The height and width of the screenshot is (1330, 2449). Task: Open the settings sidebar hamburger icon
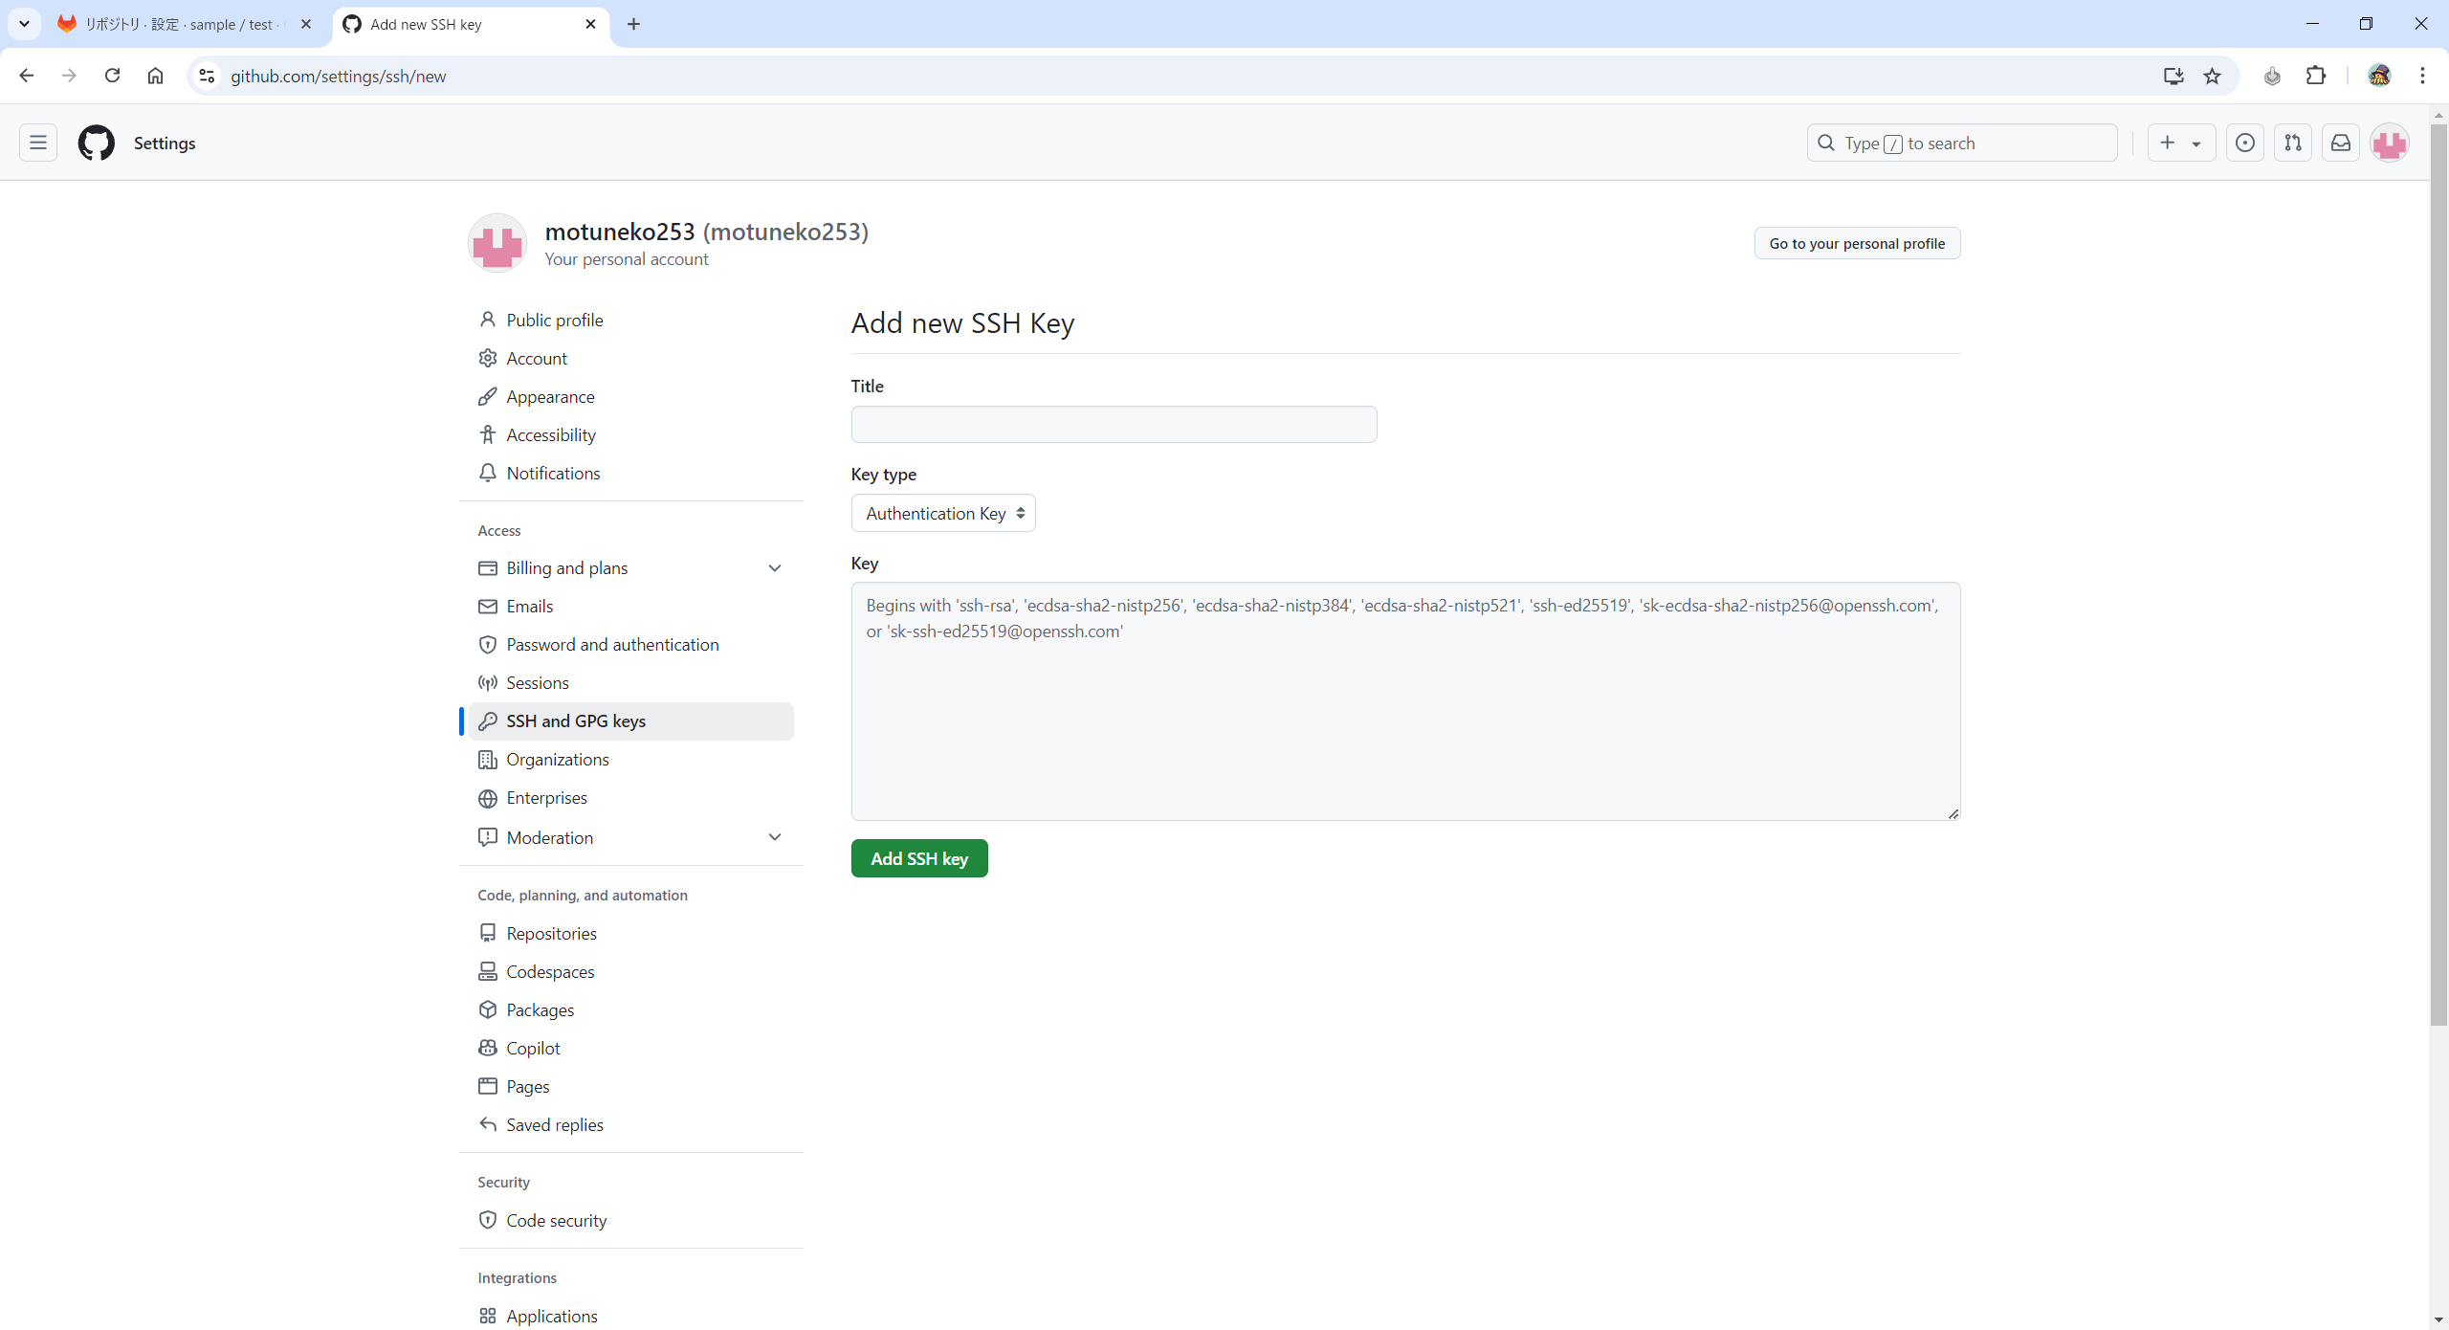37,142
